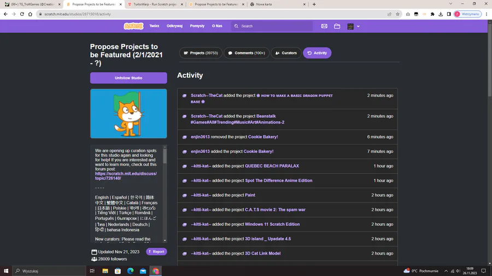Switch to the Curators tab
The image size is (492, 276).
pyautogui.click(x=286, y=53)
